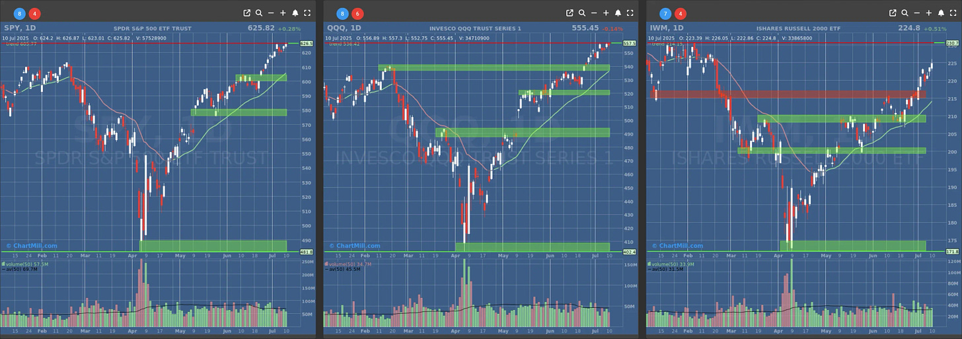Click SPY 'volume(50) 57.5M' legend
Screen dimensions: 962x339
pos(24,264)
